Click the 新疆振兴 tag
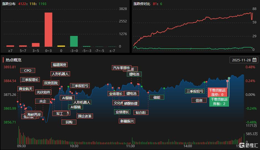 pyautogui.click(x=127, y=121)
